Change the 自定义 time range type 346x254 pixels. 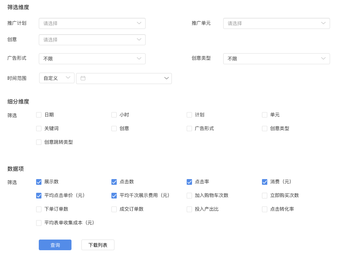click(57, 78)
